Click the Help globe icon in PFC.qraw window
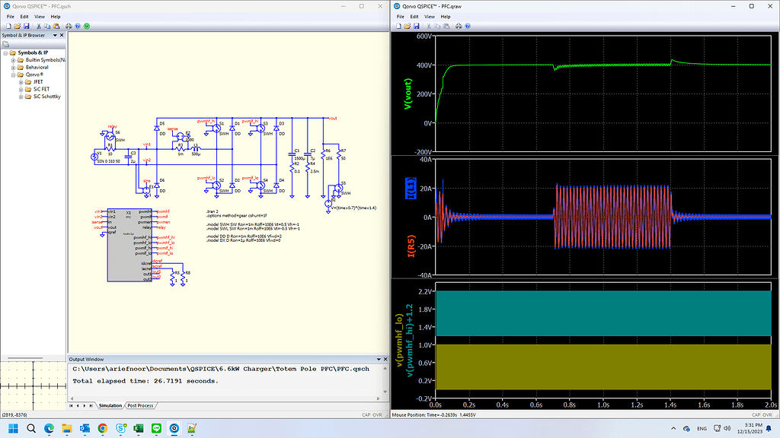The image size is (780, 438). tap(468, 27)
